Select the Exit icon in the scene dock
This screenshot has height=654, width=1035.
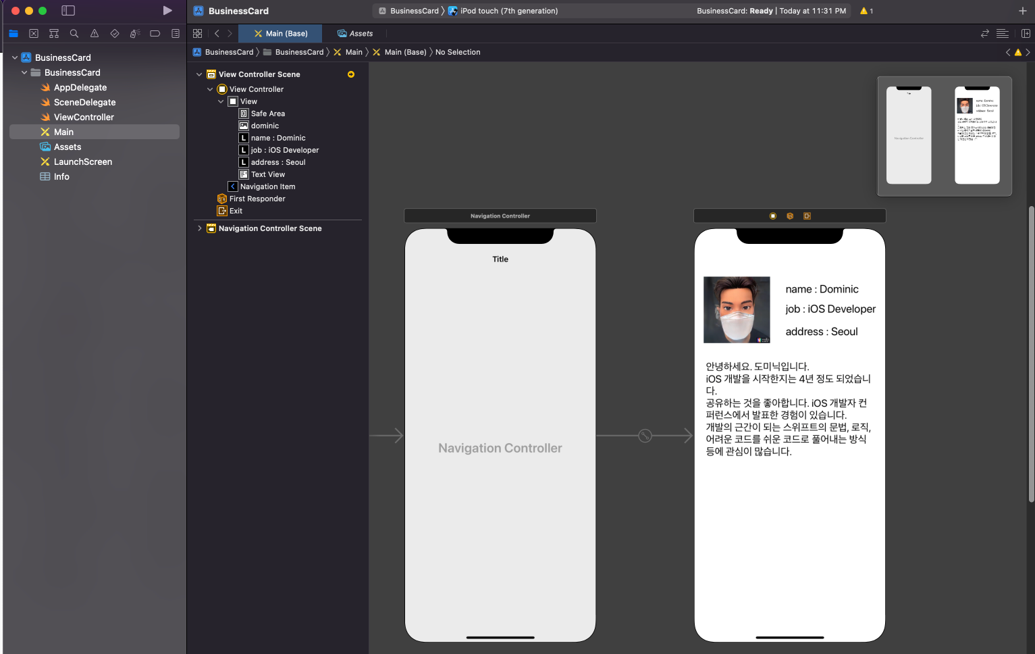221,211
